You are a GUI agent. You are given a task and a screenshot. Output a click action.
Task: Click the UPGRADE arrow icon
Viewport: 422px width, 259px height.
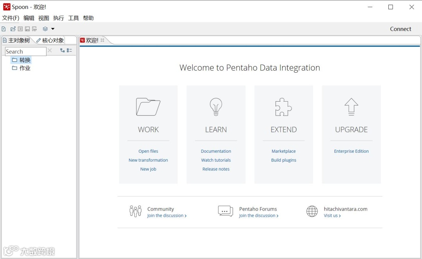(351, 107)
